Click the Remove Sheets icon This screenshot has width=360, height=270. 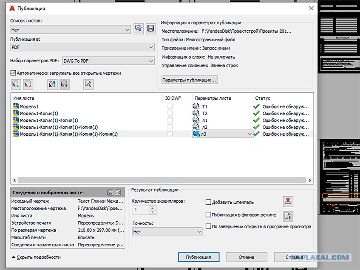(x=28, y=84)
